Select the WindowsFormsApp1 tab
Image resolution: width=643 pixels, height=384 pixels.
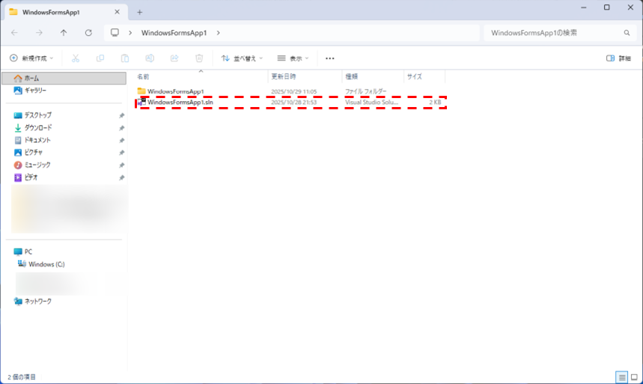[60, 12]
